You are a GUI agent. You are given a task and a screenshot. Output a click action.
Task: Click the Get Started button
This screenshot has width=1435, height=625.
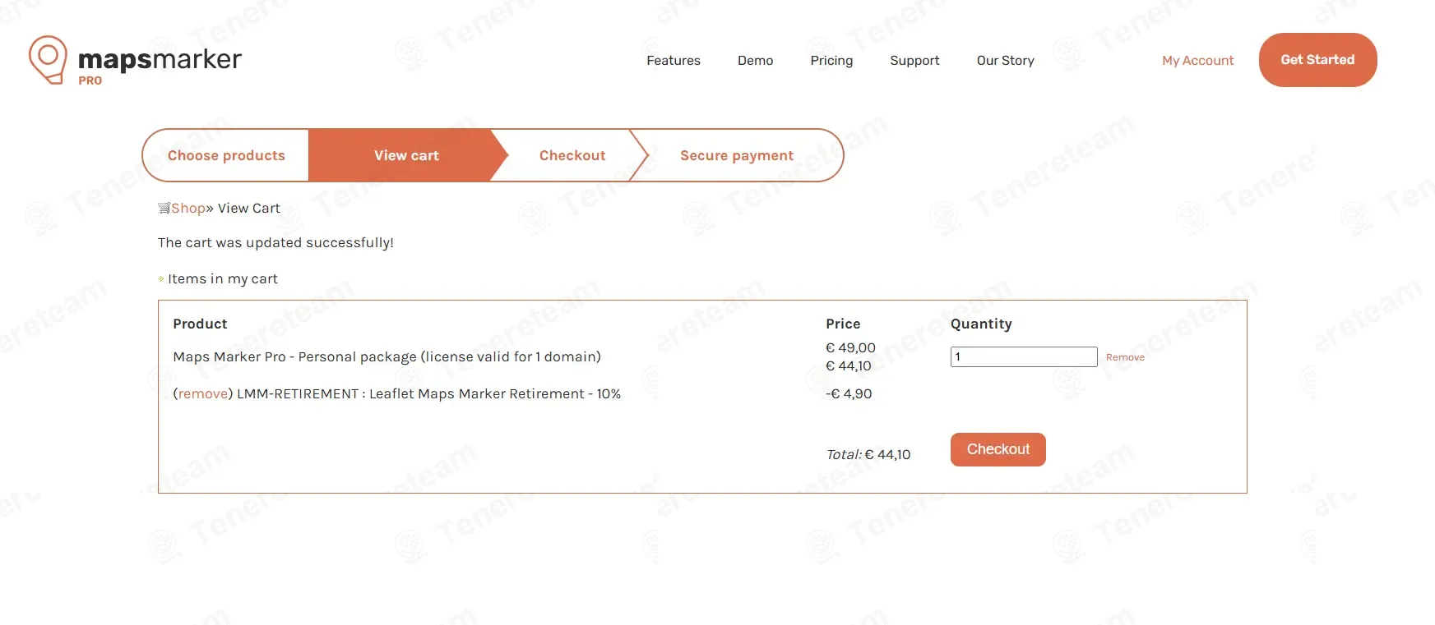tap(1317, 60)
